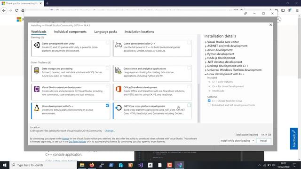Check .NET Core cross-platform development workload
Viewport: 301px width, 169px height.
[189, 105]
